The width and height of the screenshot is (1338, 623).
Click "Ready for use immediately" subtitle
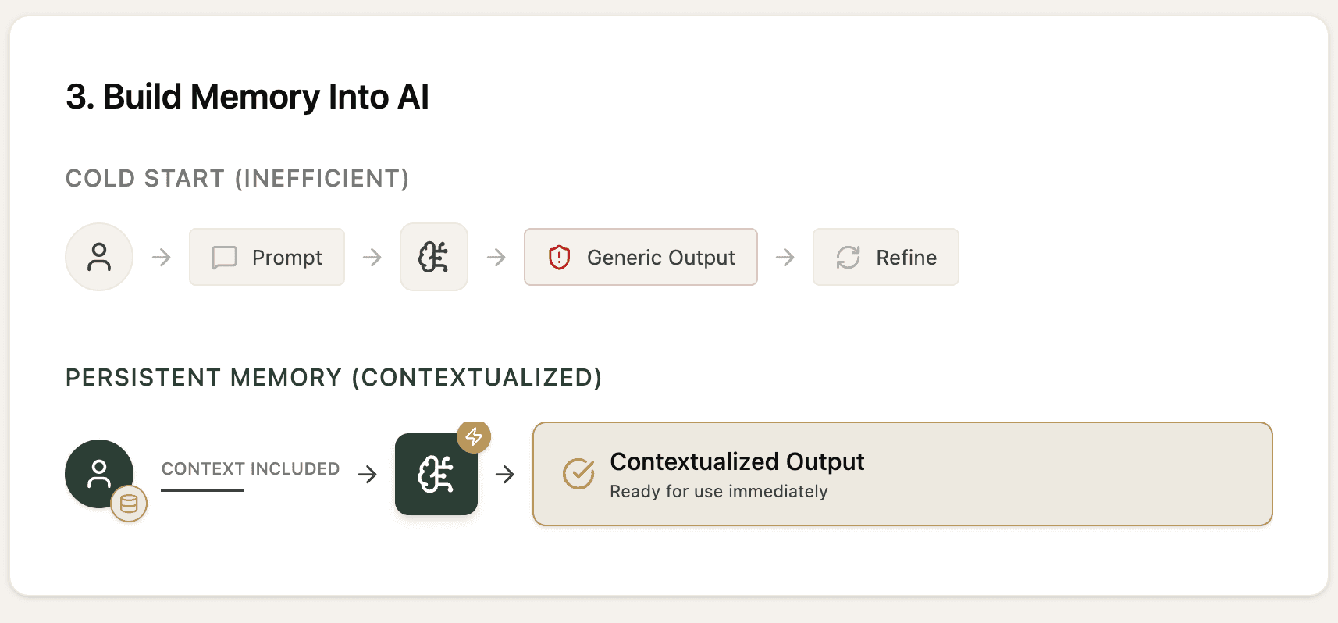pyautogui.click(x=718, y=492)
